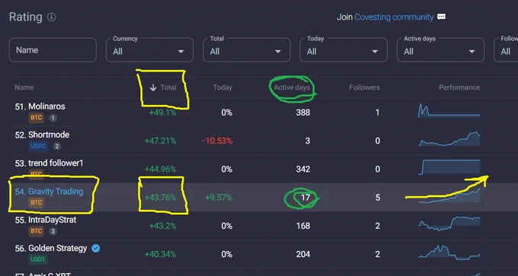Click the BTC badge under Gravity Trading
This screenshot has height=276, width=518.
pyautogui.click(x=36, y=203)
